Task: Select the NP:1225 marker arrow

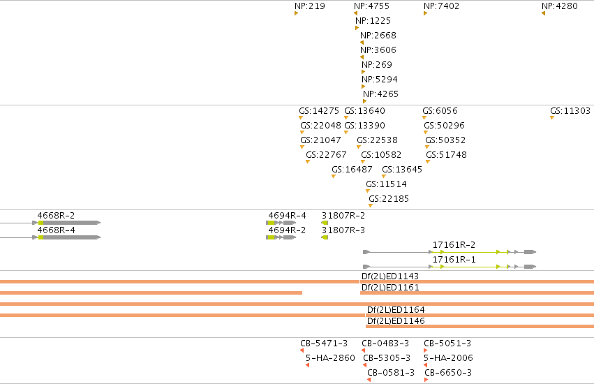Action: pos(357,28)
